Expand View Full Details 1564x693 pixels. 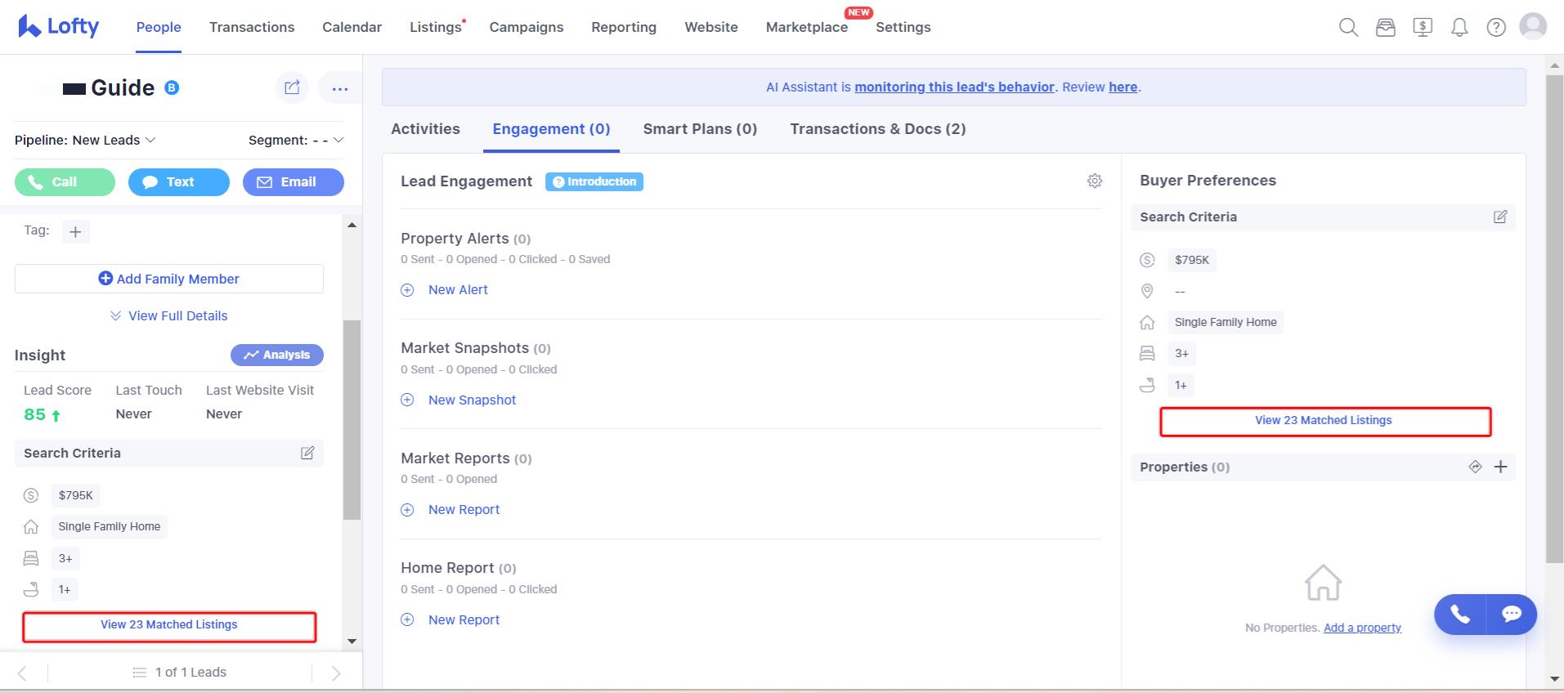[169, 315]
